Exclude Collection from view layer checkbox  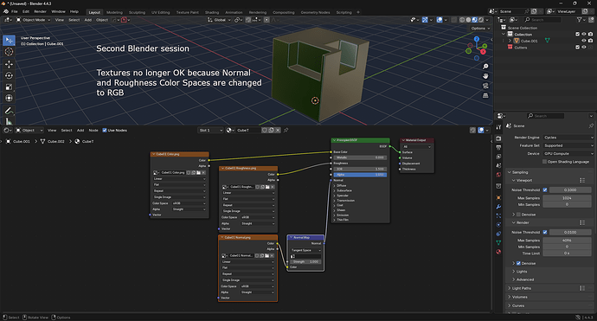[577, 35]
